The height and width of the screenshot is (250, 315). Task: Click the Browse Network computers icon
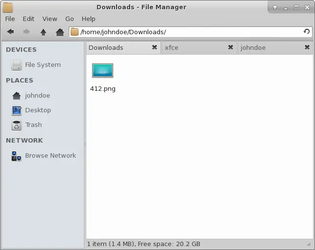[x=16, y=156]
